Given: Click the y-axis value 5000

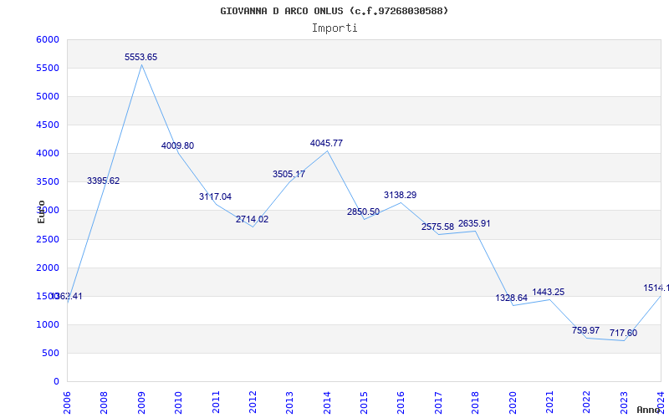Looking at the screenshot, I should 48,97.
